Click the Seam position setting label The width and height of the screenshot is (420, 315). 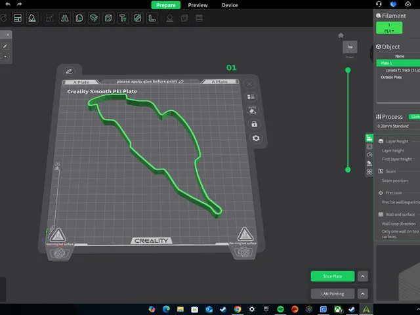[394, 180]
